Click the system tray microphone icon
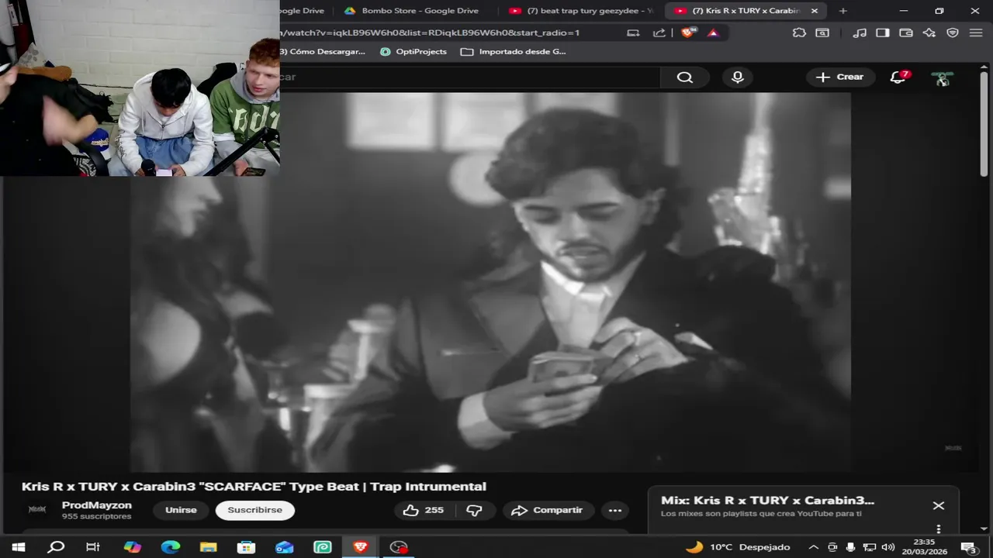This screenshot has height=558, width=993. pyautogui.click(x=851, y=547)
